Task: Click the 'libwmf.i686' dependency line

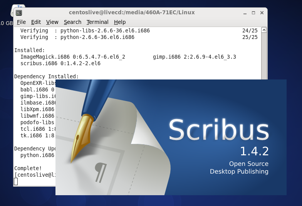Action: pyautogui.click(x=37, y=116)
